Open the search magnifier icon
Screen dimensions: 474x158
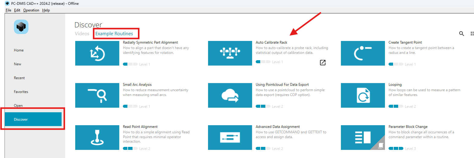pyautogui.click(x=461, y=33)
